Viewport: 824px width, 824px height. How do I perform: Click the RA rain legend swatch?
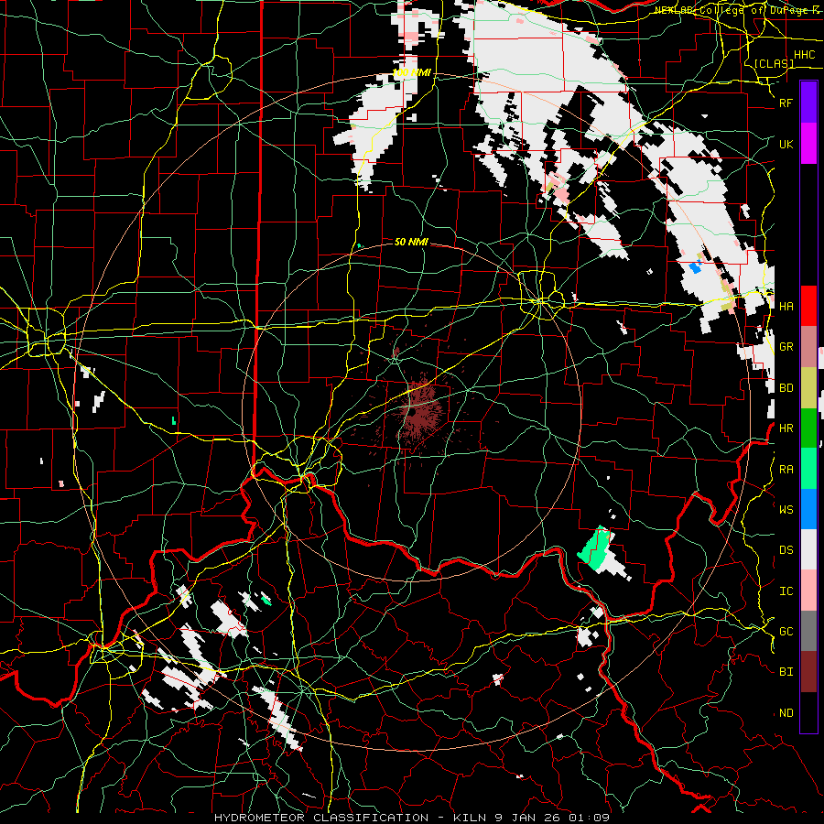808,469
